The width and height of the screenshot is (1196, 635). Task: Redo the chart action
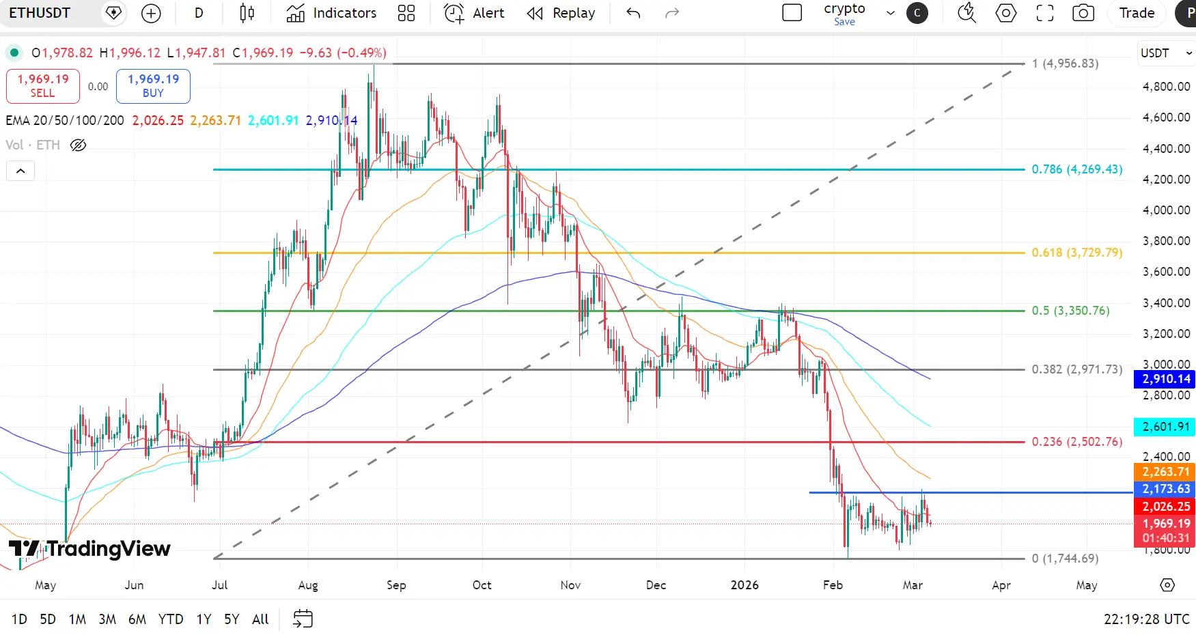672,13
